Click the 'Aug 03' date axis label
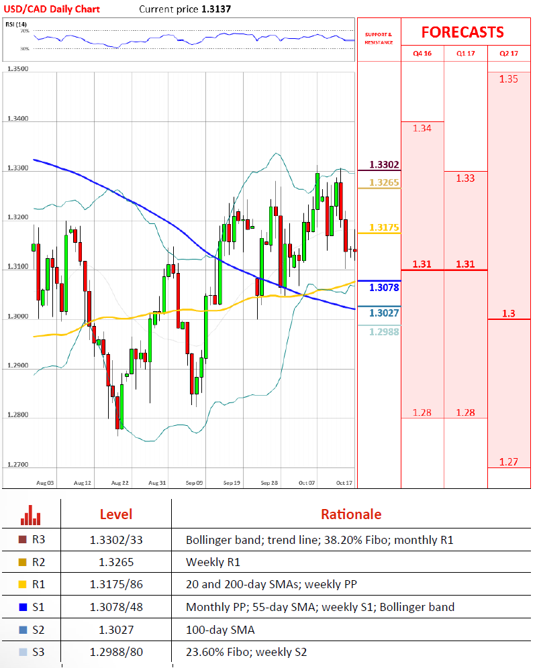539x668 pixels. (45, 483)
